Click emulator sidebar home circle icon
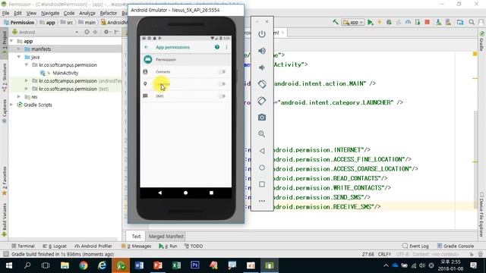 [x=262, y=168]
